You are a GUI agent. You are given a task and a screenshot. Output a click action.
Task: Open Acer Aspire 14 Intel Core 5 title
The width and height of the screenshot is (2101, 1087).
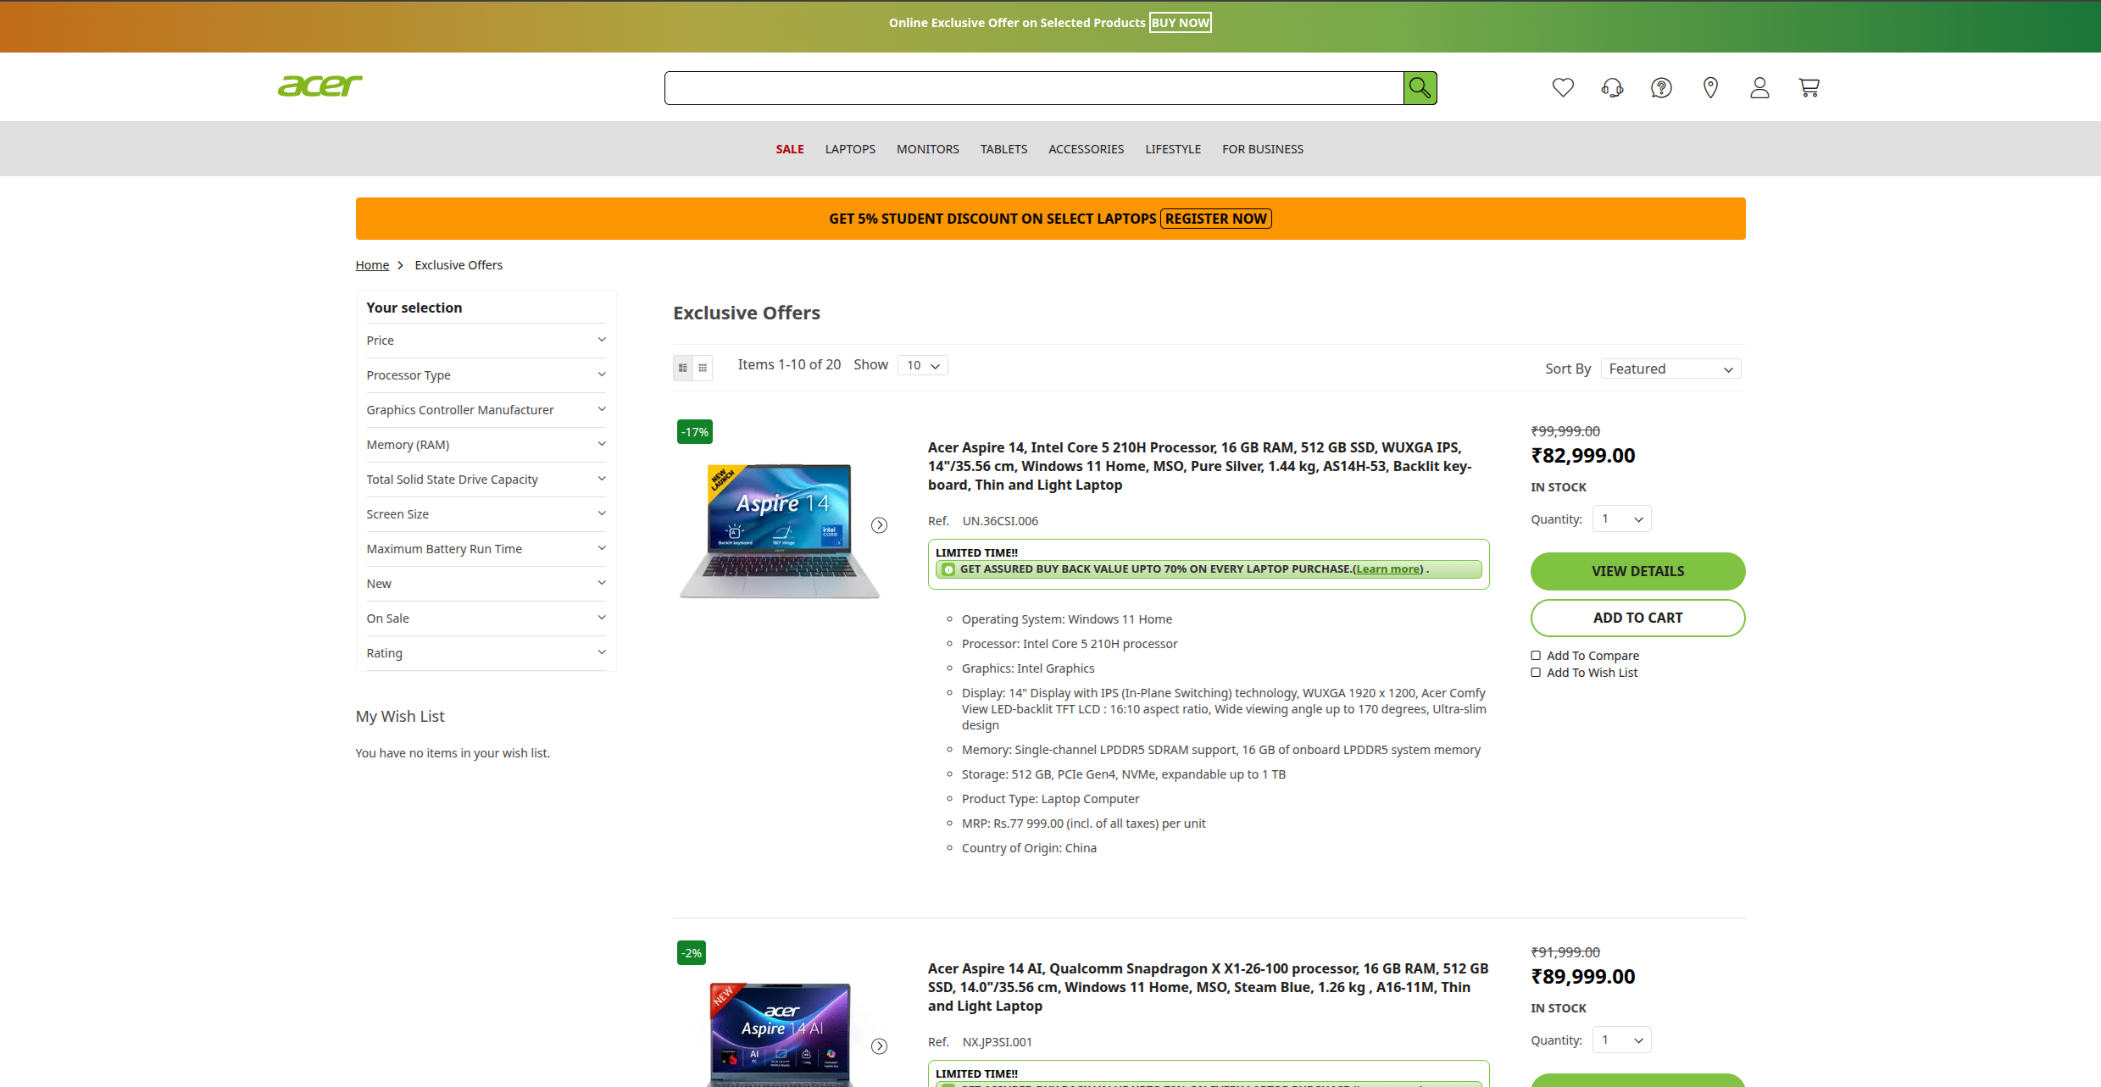[1199, 466]
